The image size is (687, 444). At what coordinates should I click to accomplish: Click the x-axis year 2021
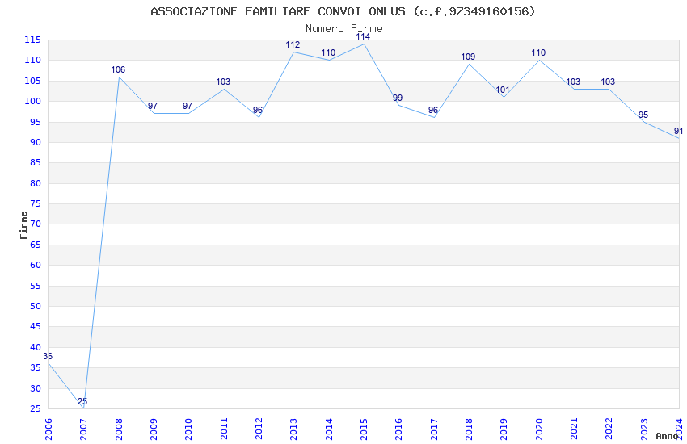575,429
